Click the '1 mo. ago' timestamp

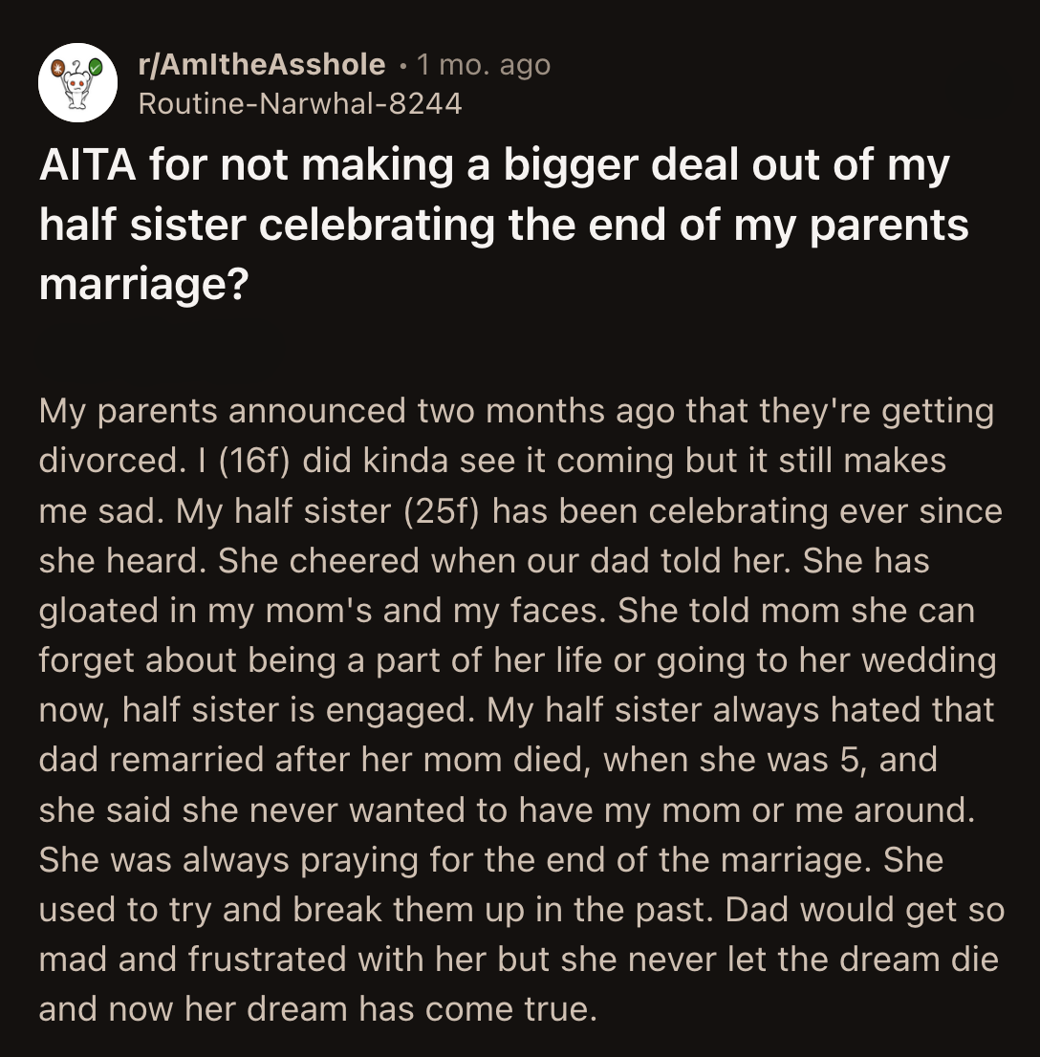483,65
